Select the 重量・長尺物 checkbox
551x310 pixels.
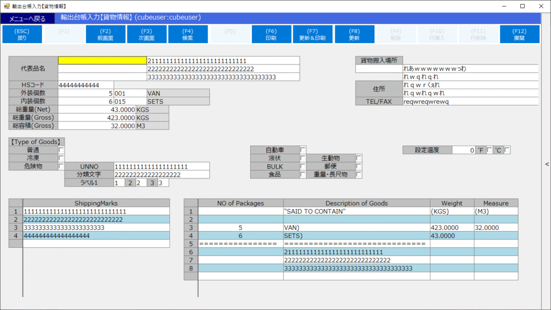click(x=359, y=175)
